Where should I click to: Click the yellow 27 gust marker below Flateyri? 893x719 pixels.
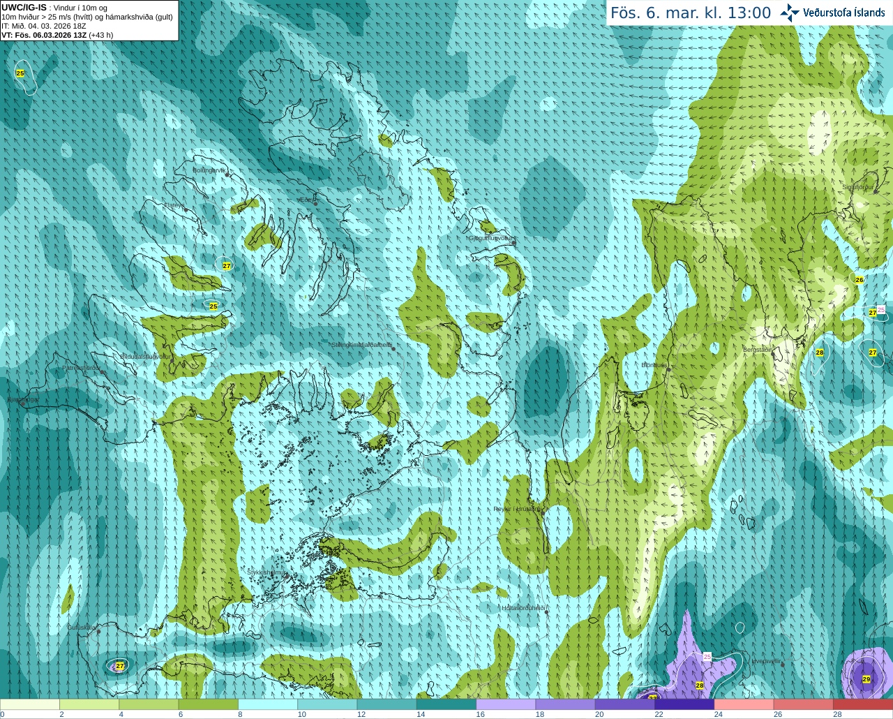tap(227, 266)
